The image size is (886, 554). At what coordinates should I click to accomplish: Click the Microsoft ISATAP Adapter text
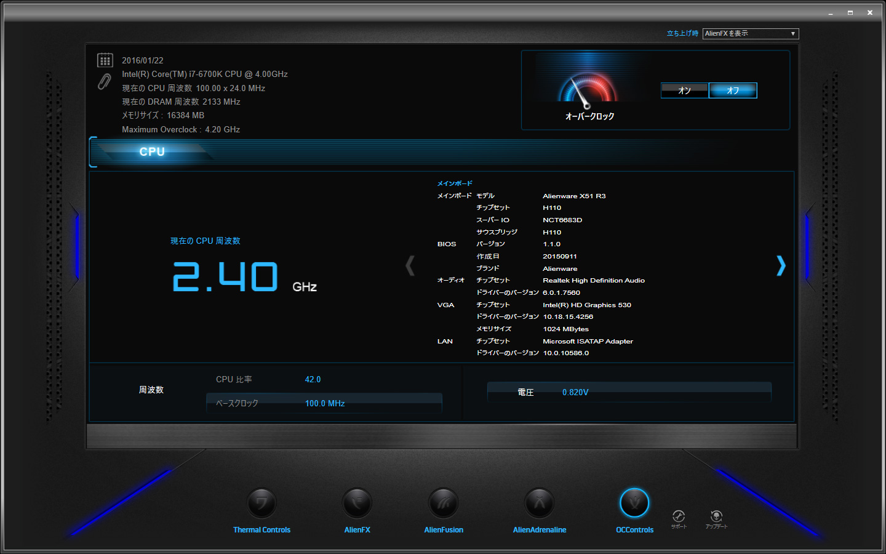click(x=588, y=342)
